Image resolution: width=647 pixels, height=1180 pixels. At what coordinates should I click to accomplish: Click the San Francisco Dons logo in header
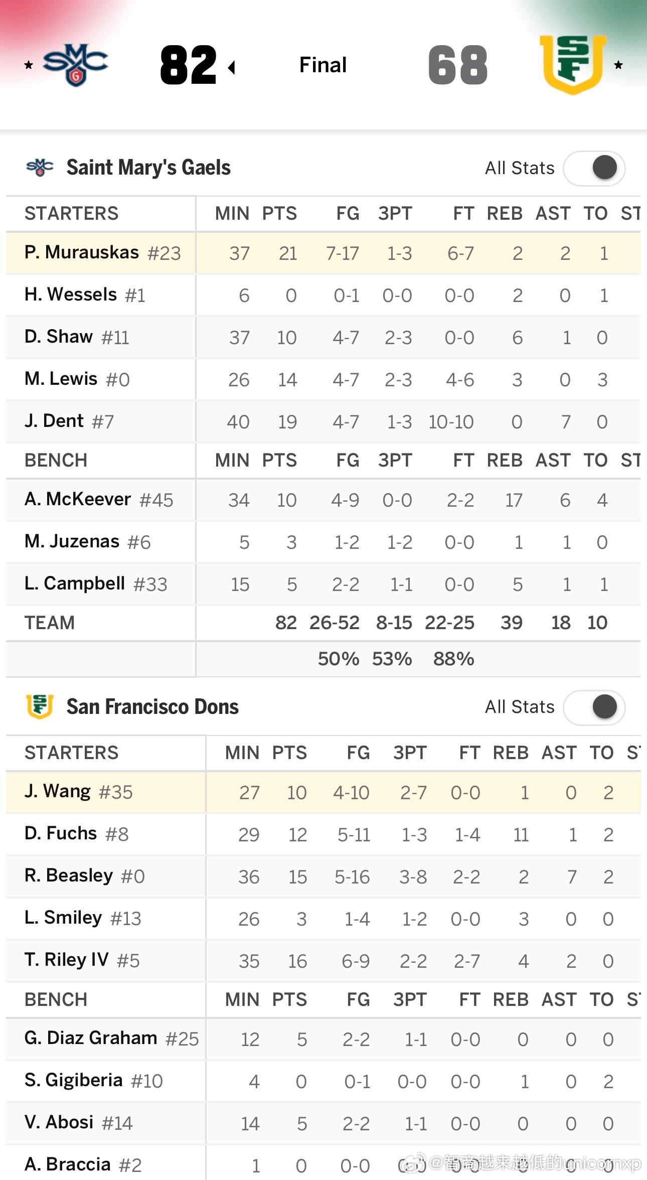coord(573,65)
